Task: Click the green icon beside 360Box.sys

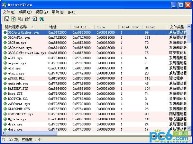Action: point(5,43)
